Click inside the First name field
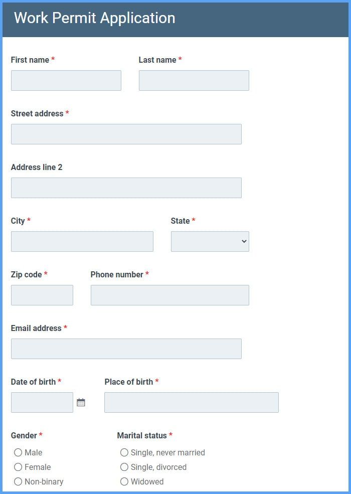This screenshot has height=494, width=351. tap(66, 80)
